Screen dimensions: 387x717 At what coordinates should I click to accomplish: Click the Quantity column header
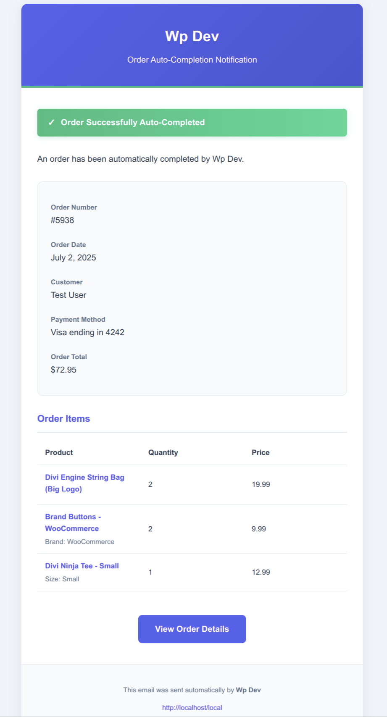(163, 452)
